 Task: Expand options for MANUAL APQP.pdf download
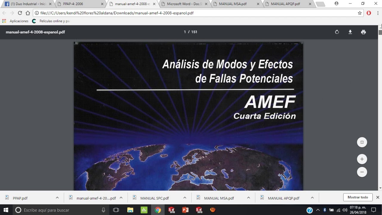tap(312, 198)
